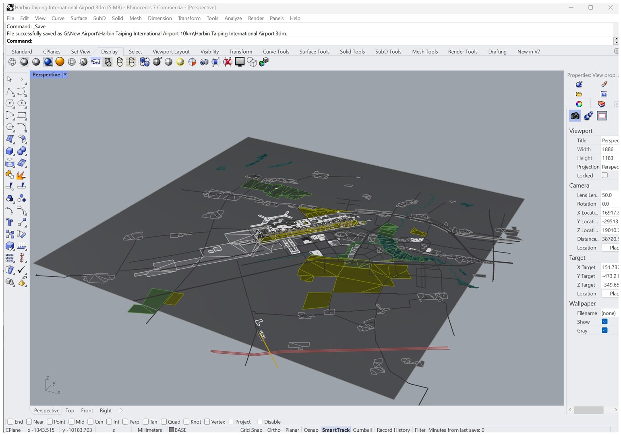This screenshot has width=621, height=435.
Task: Open the Perspective viewport title dropdown arrow
Action: pyautogui.click(x=65, y=75)
